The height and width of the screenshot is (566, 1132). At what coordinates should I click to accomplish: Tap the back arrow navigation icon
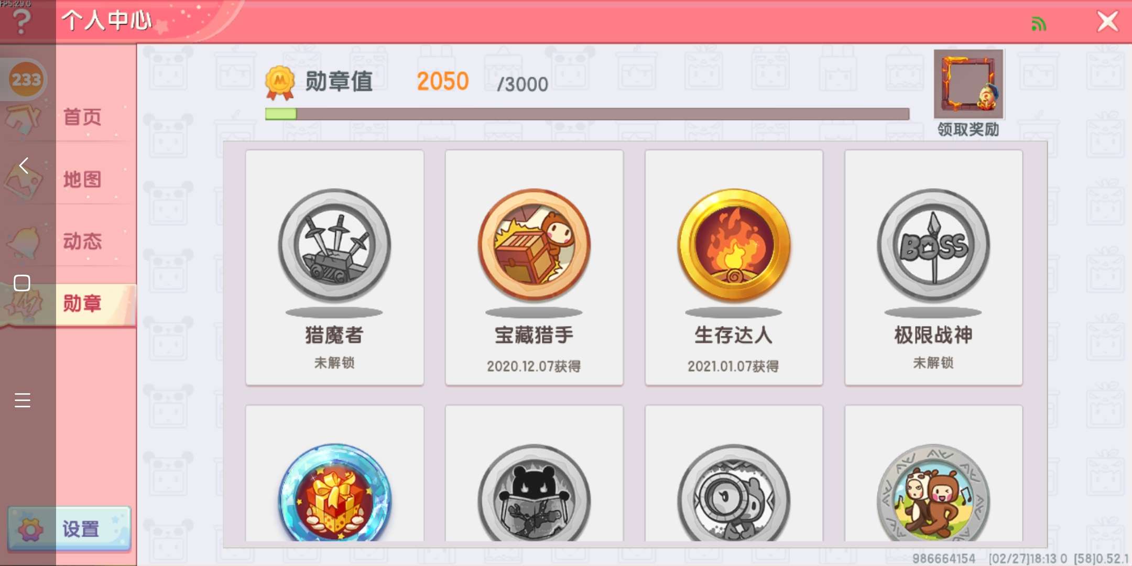tap(23, 166)
